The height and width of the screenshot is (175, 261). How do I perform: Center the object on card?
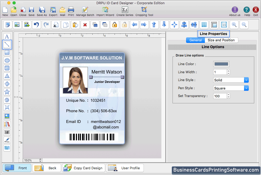point(174,25)
